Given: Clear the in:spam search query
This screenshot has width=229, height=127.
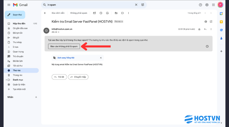Looking at the screenshot, I should (x=136, y=5).
